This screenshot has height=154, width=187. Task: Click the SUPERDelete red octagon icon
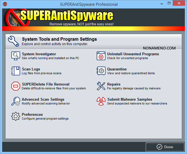click(x=16, y=86)
